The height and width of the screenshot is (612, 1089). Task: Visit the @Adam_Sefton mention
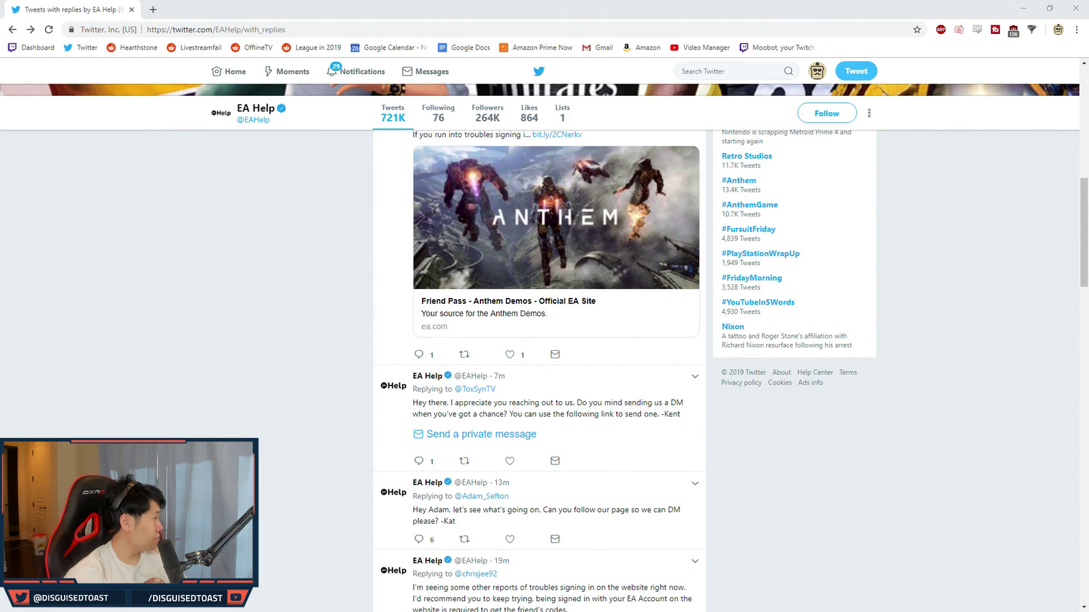tap(481, 496)
